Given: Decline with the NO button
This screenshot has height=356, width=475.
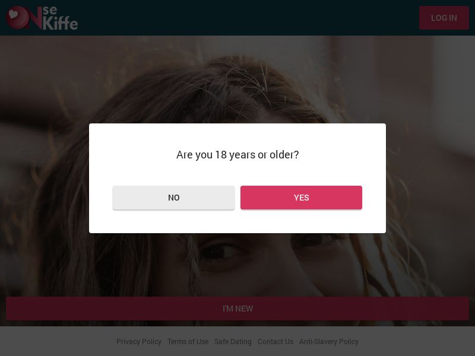Looking at the screenshot, I should (x=173, y=198).
